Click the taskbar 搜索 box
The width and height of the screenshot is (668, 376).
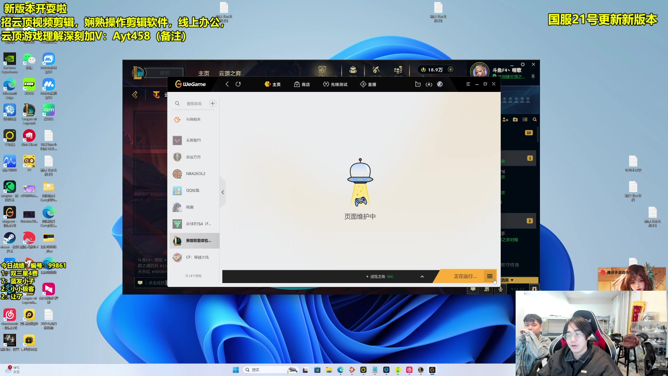coord(270,370)
